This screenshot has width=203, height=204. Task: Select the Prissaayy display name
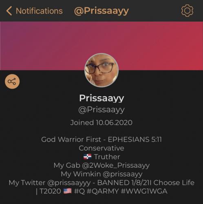tap(101, 98)
